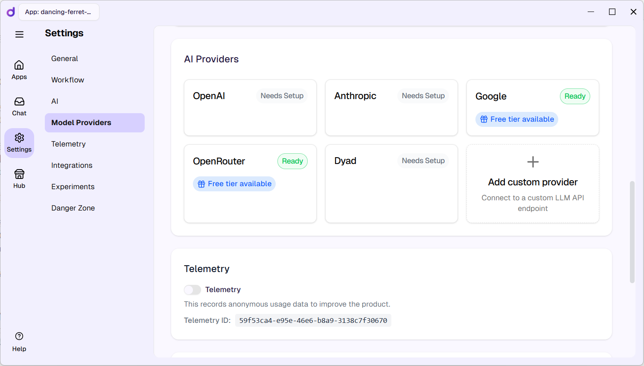Go to the Workflow settings section

[x=67, y=80]
